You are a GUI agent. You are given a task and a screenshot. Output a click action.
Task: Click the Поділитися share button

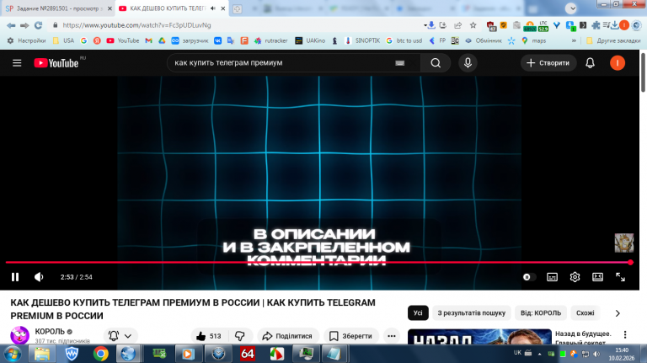tap(287, 336)
